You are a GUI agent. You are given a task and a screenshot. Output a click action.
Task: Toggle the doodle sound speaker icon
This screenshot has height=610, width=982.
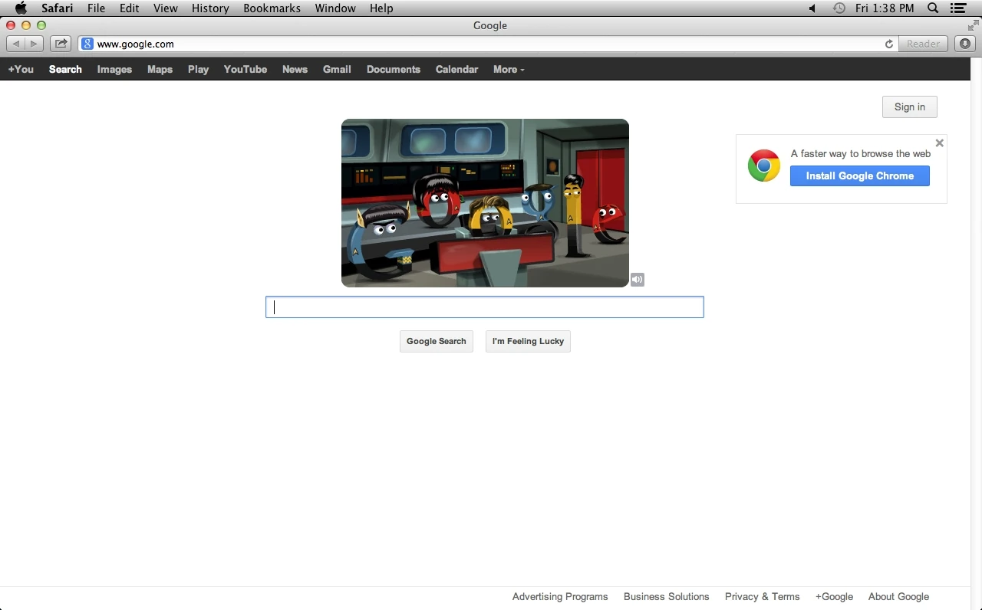tap(638, 280)
